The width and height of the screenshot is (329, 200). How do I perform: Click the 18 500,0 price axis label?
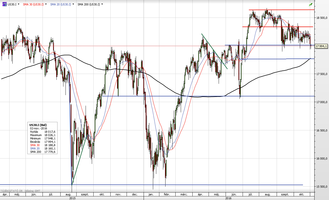point(322,18)
